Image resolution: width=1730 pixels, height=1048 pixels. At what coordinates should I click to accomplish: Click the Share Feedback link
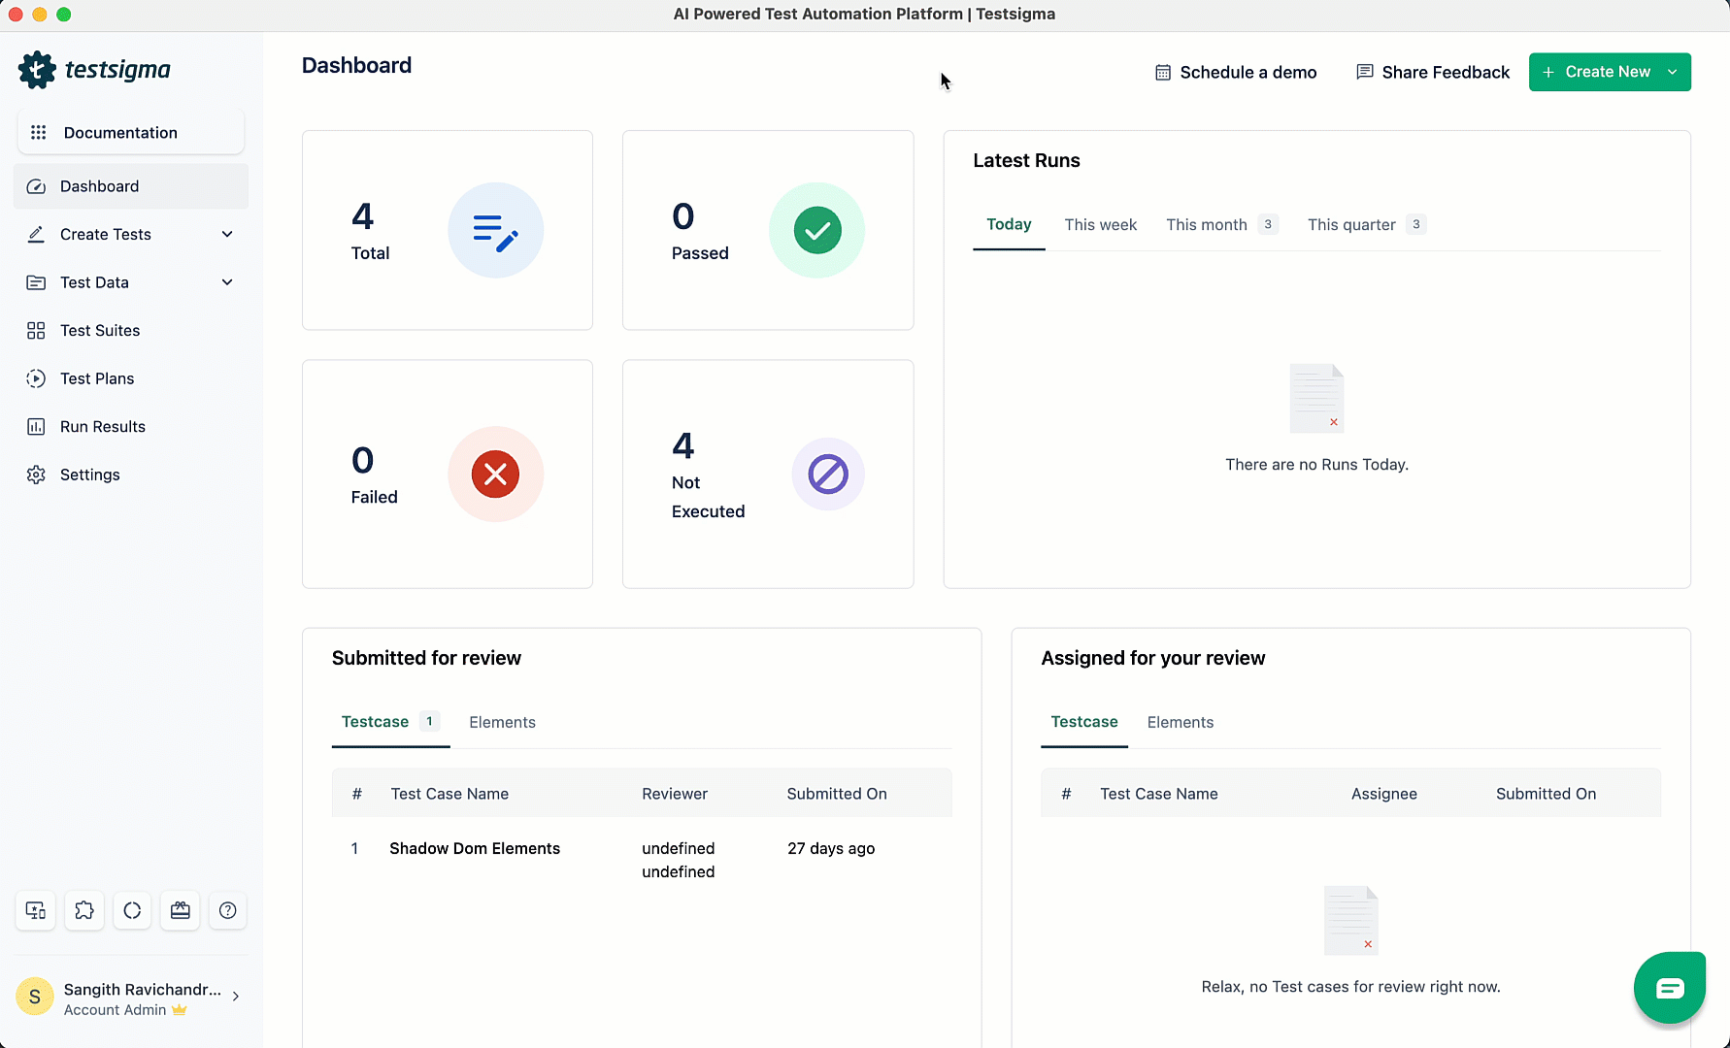tap(1433, 73)
